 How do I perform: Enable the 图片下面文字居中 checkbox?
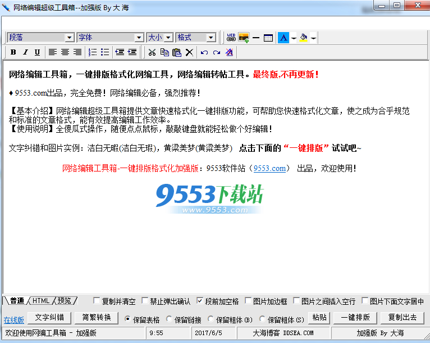365,301
